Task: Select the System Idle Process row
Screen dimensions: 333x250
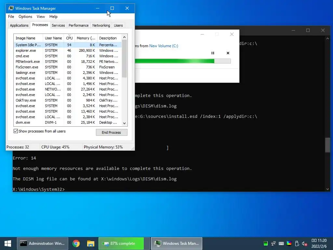Action: tap(68, 45)
